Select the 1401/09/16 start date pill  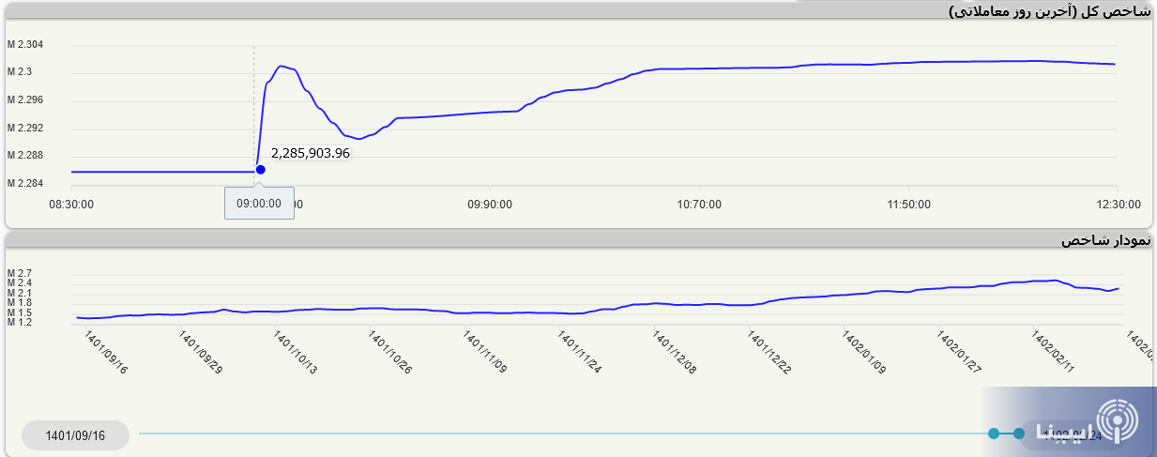(75, 435)
